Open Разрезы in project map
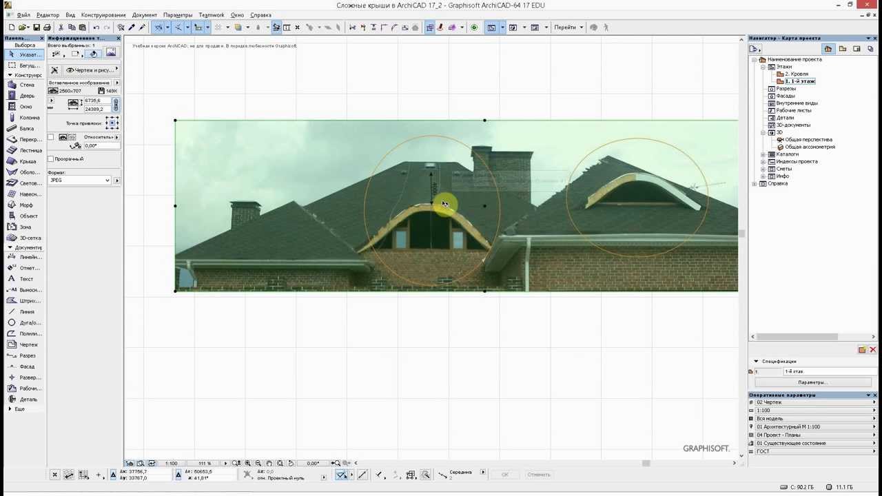Viewport: 882px width, 496px height. click(x=785, y=89)
